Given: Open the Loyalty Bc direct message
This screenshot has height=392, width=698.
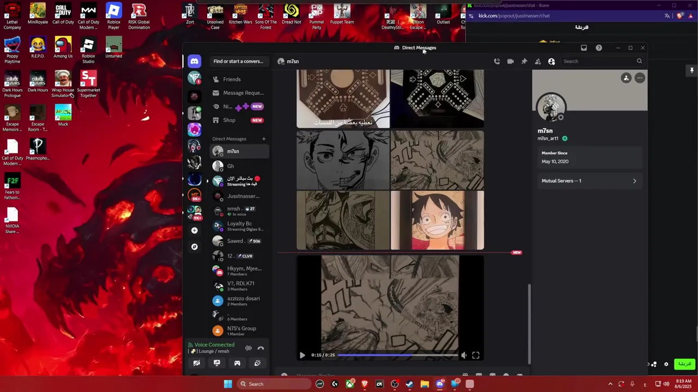Looking at the screenshot, I should click(x=239, y=226).
